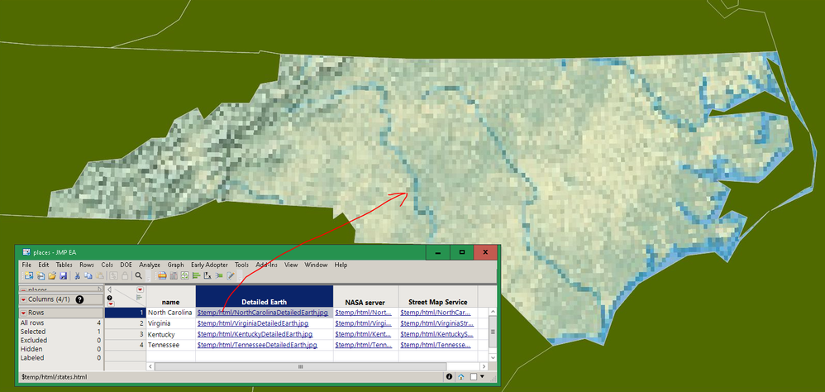Click the New data table icon
Image resolution: width=825 pixels, height=392 pixels.
click(x=29, y=275)
